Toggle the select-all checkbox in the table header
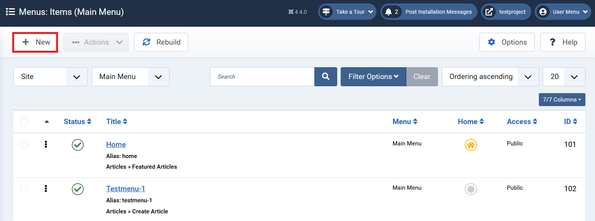The width and height of the screenshot is (595, 221). point(24,122)
